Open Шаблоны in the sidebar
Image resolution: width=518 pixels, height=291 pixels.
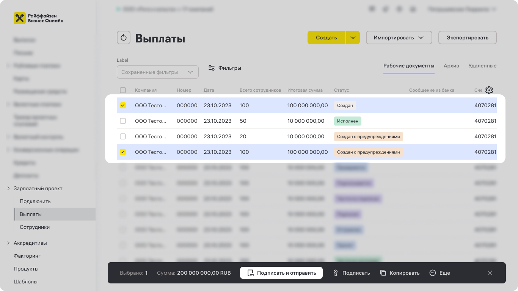pos(25,282)
